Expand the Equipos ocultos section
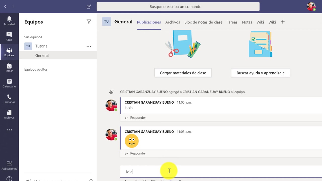322x181 pixels. (x=36, y=69)
